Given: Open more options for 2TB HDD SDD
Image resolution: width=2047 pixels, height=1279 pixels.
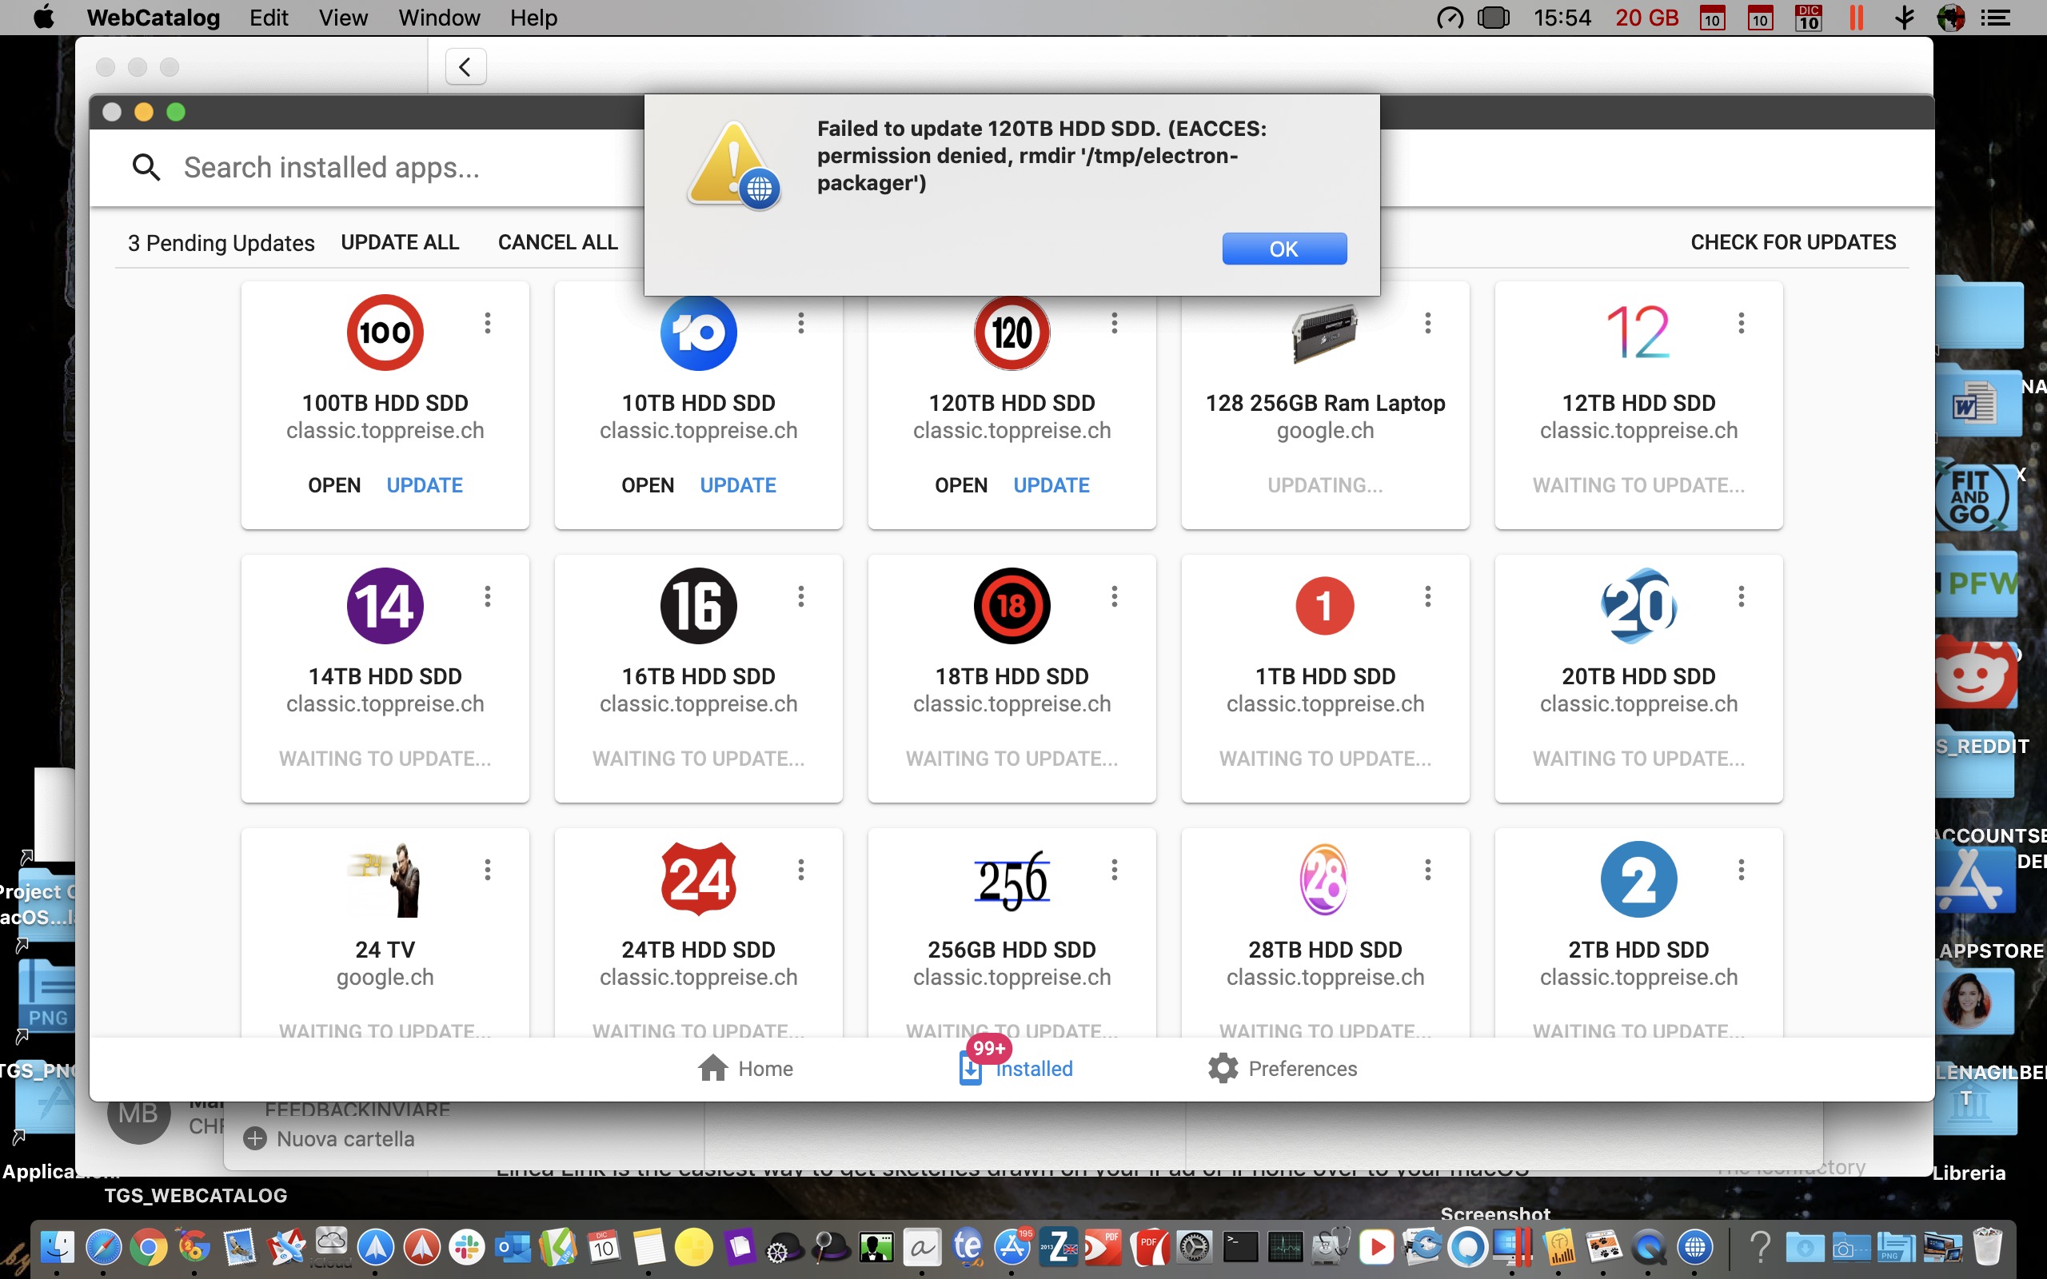Looking at the screenshot, I should click(x=1741, y=870).
